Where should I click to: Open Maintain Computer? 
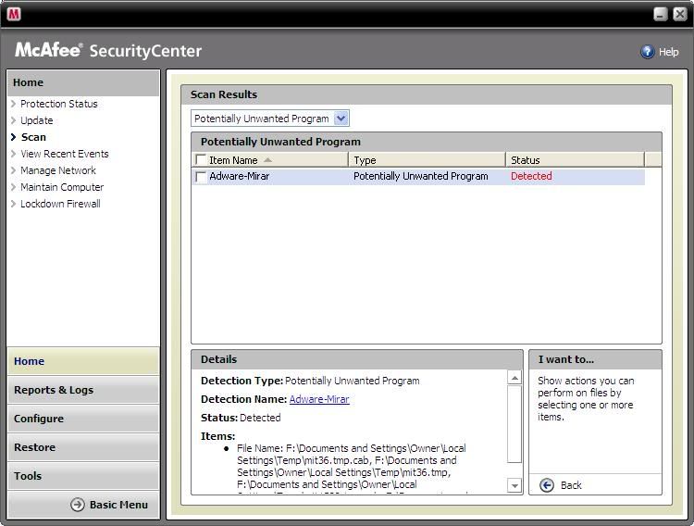coord(62,187)
